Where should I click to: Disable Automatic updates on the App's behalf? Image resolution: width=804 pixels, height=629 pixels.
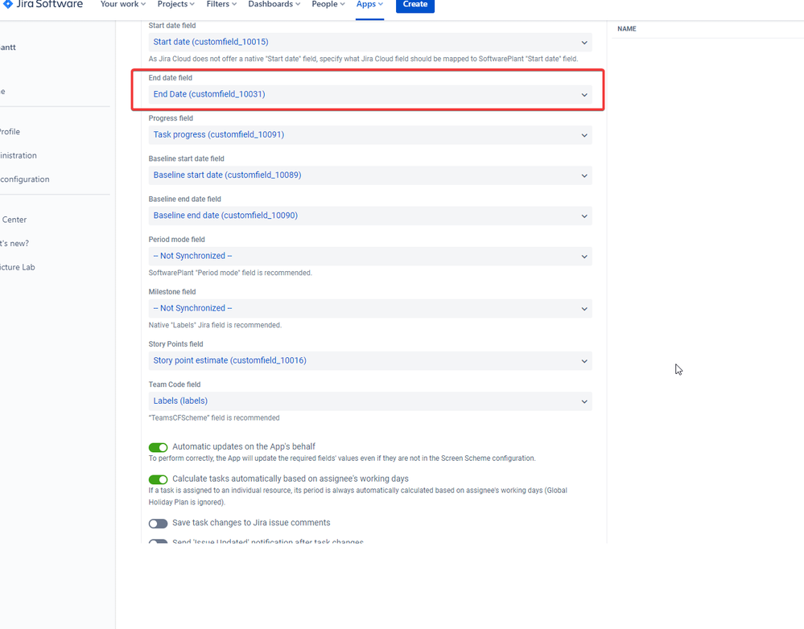[x=158, y=447]
